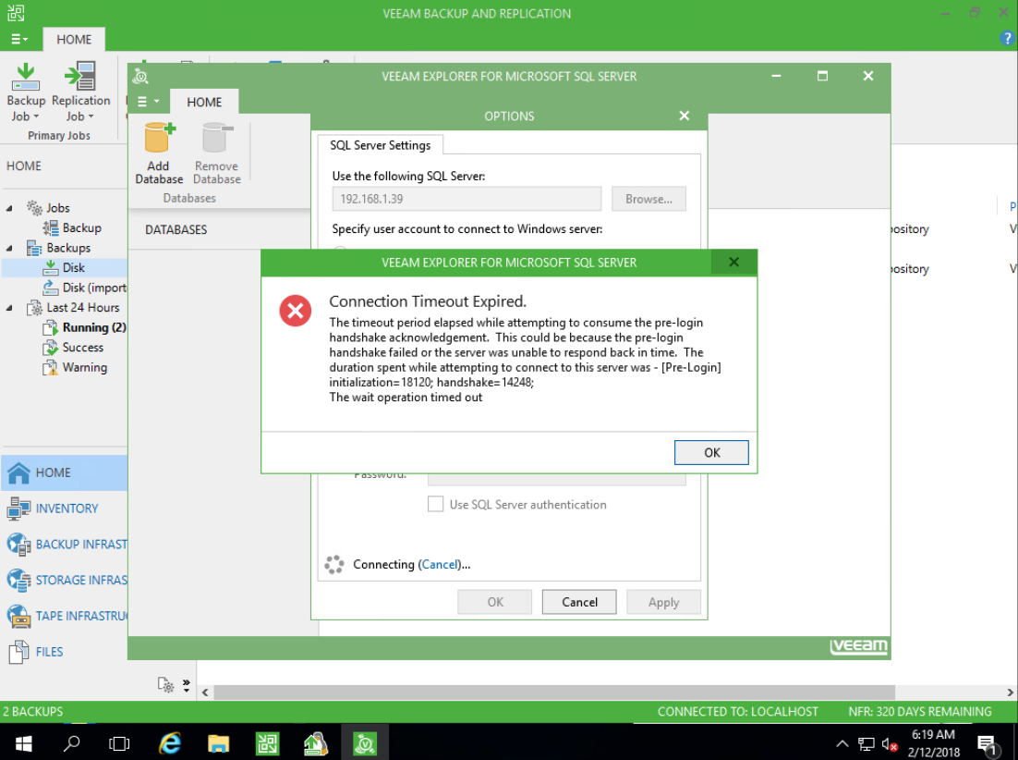Open FILES view in navigation pane
Viewport: 1018px width, 760px height.
tap(65, 651)
